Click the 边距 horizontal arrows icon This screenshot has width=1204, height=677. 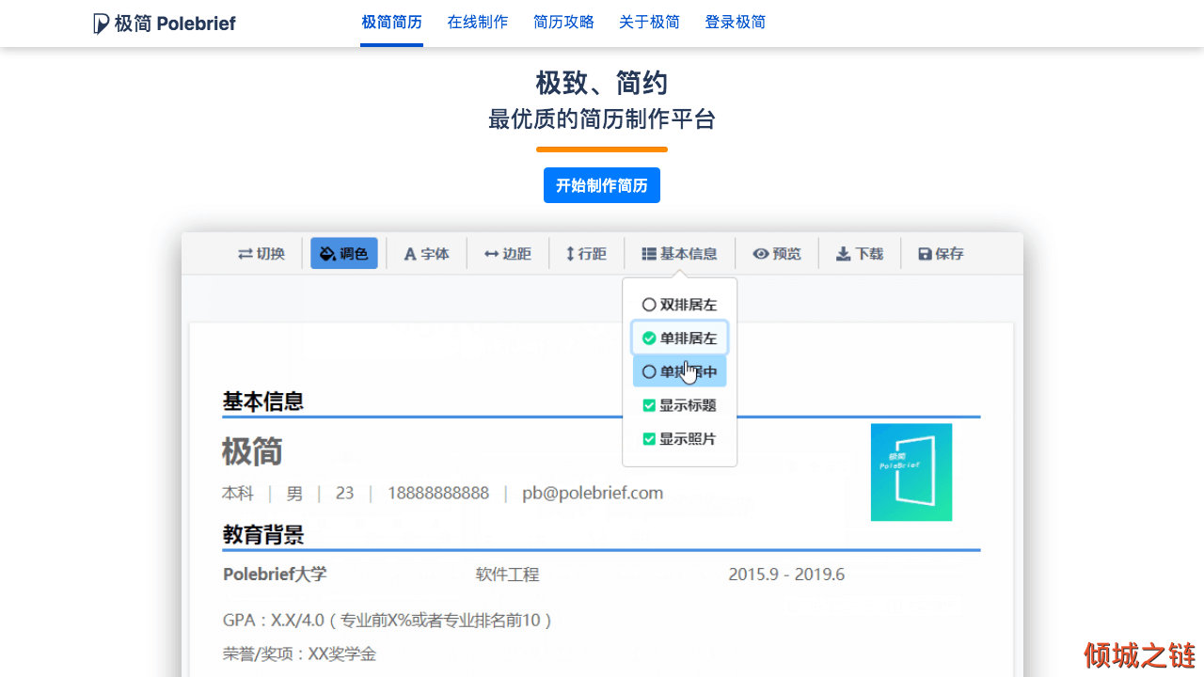(x=491, y=254)
